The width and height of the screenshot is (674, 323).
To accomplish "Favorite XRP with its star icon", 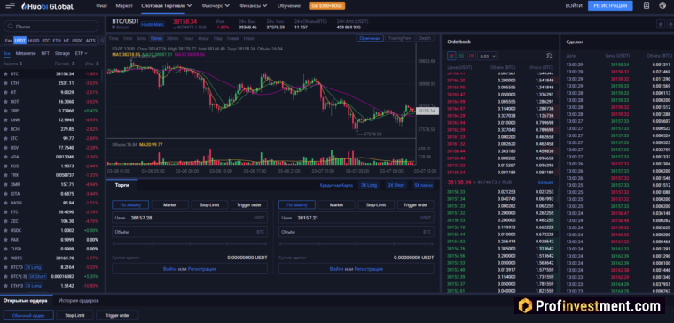I will click(x=5, y=111).
